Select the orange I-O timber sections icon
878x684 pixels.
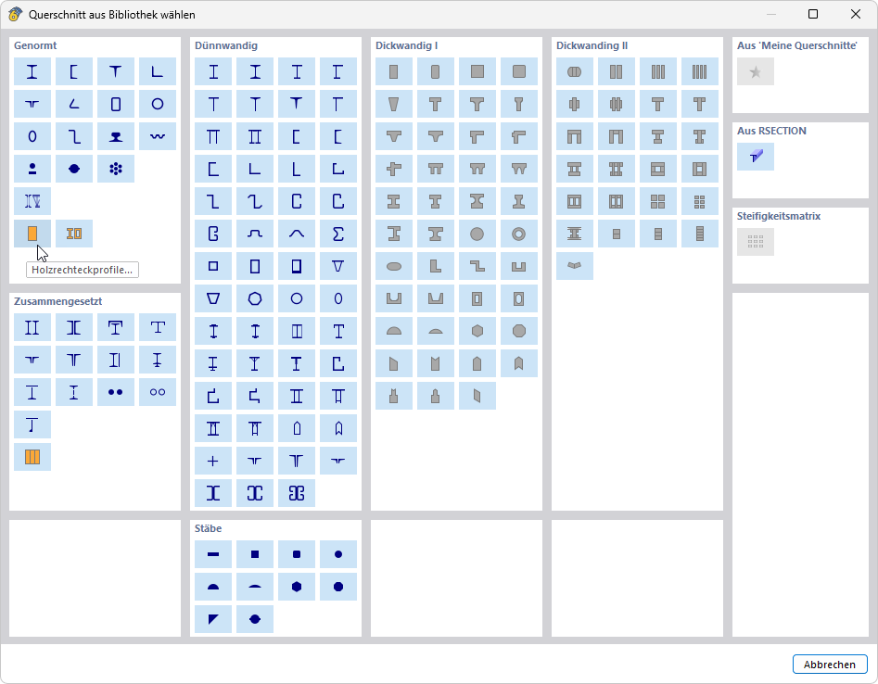pos(74,234)
